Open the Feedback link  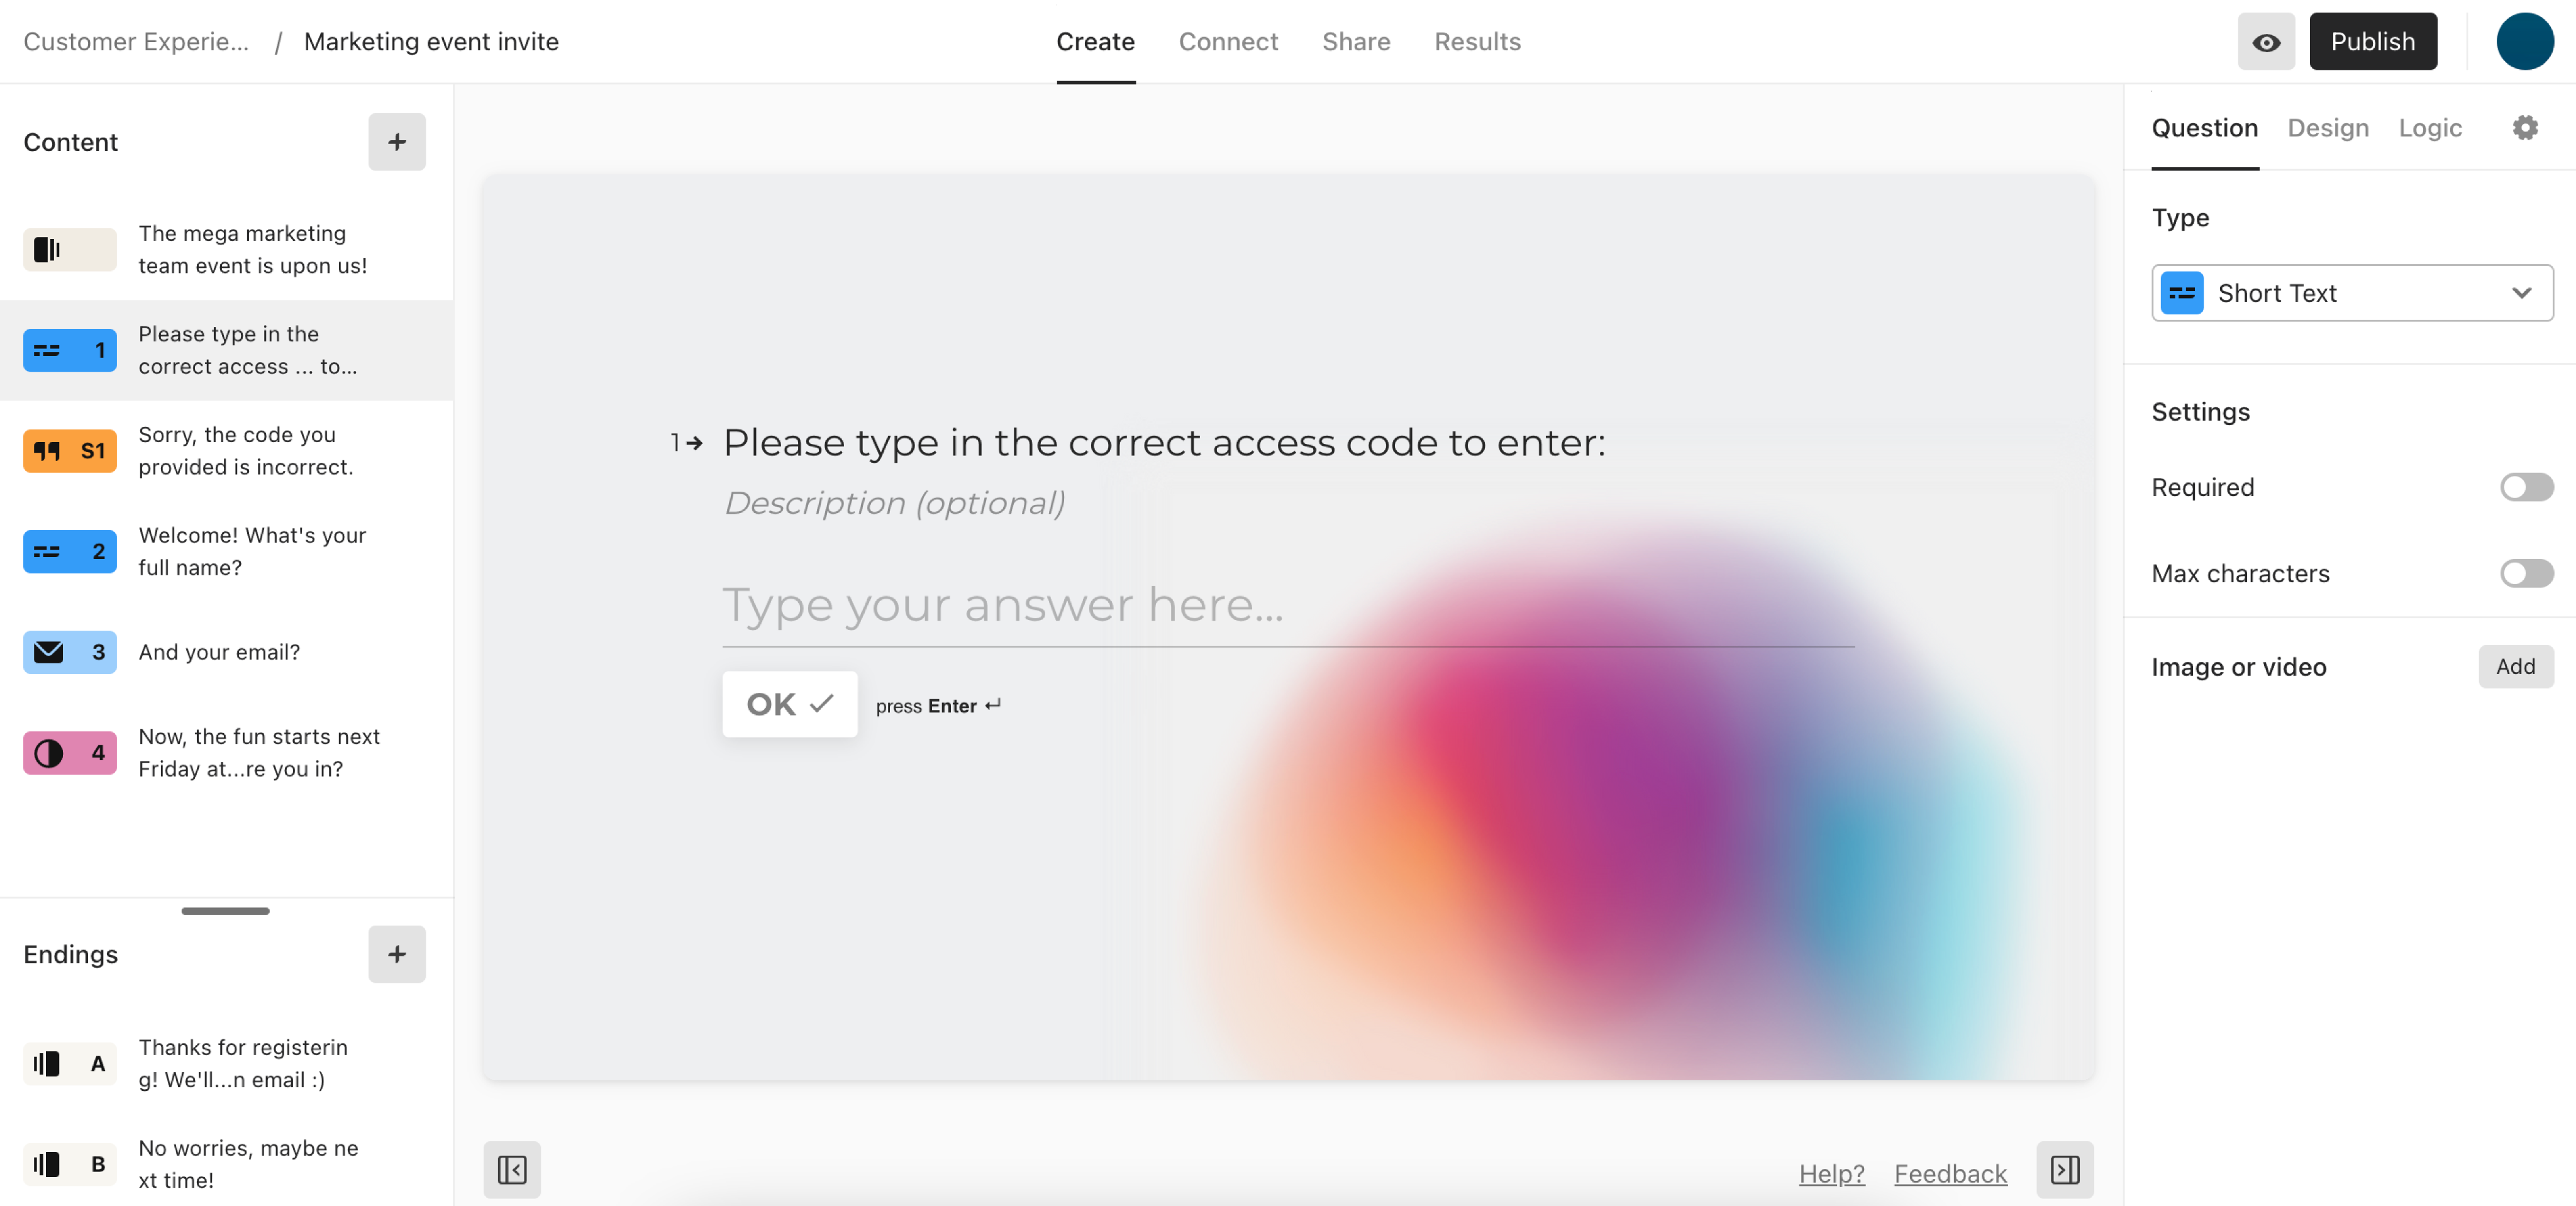pyautogui.click(x=1950, y=1173)
